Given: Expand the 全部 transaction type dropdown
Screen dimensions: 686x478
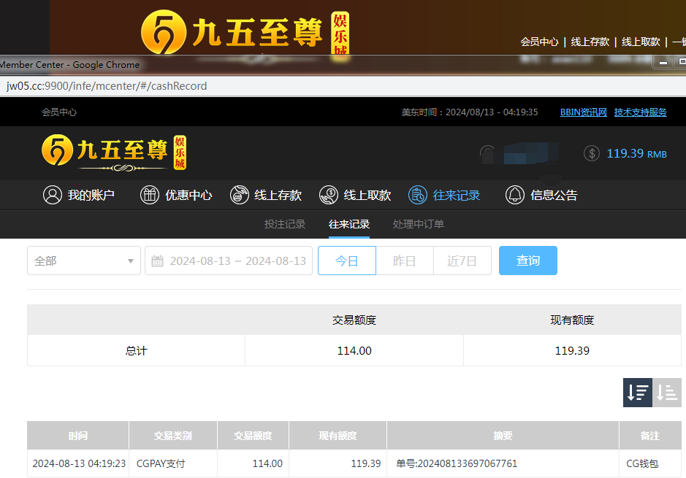Looking at the screenshot, I should coord(84,261).
